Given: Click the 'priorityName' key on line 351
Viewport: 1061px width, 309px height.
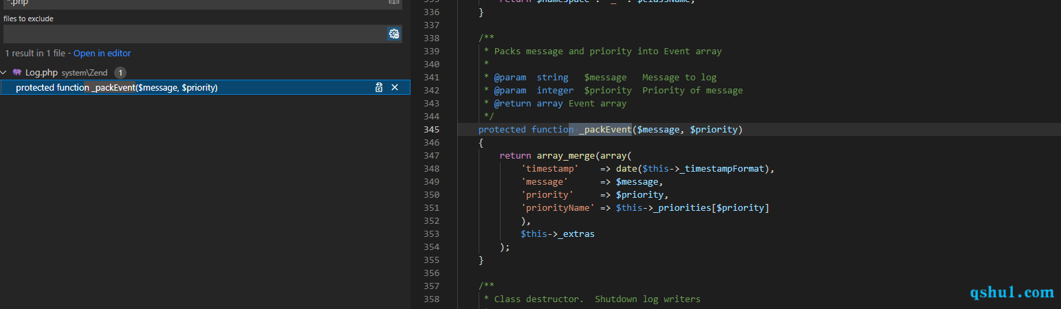Looking at the screenshot, I should [558, 208].
